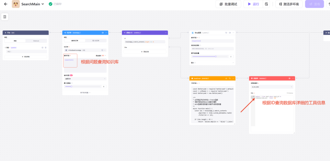Click add branch button in condition_1
The image size is (330, 161).
coord(145,51)
